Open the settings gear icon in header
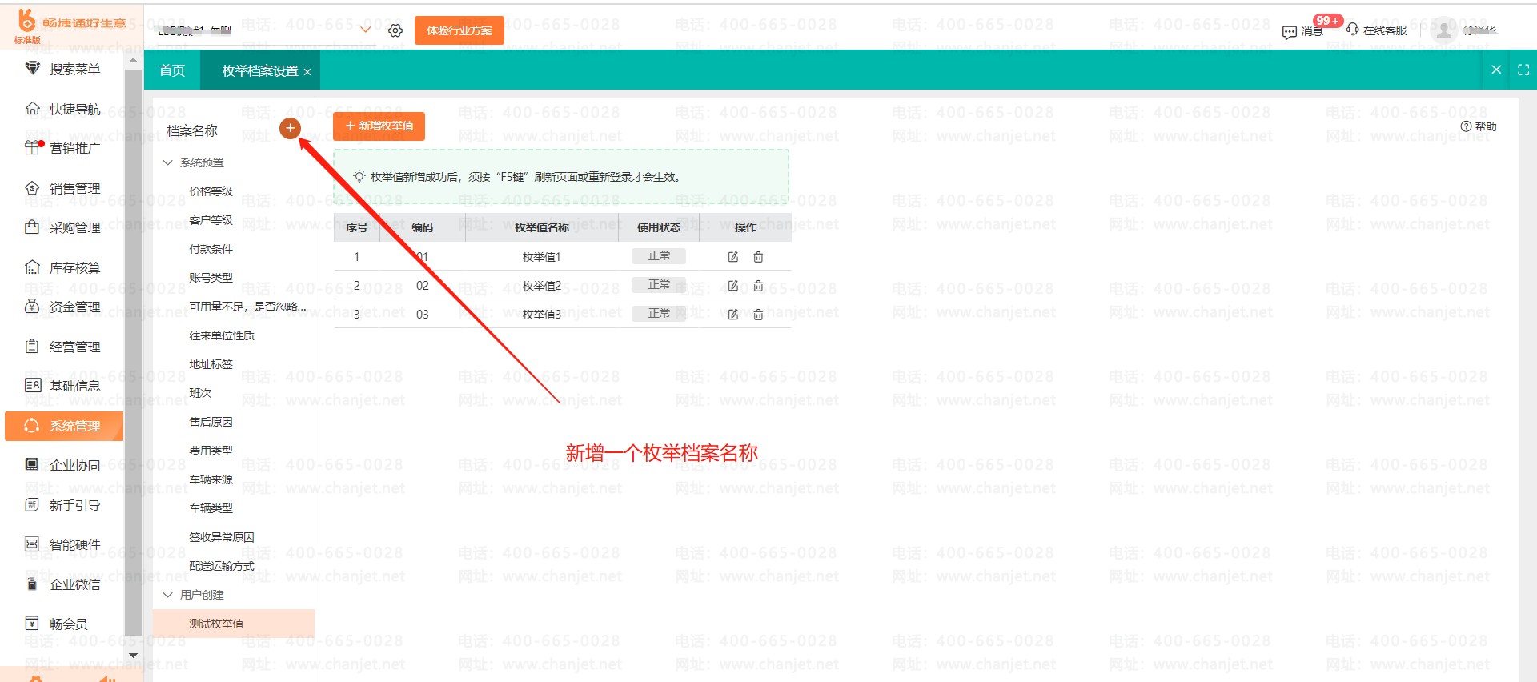Screen dimensions: 1537x682 pyautogui.click(x=395, y=30)
